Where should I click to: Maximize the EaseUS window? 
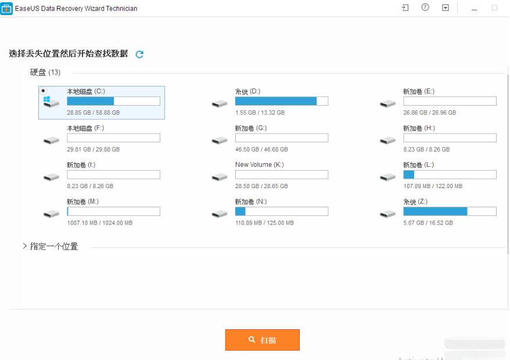pyautogui.click(x=494, y=8)
